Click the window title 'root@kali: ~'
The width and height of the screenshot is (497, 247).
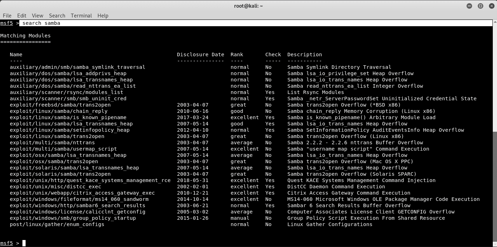click(x=248, y=6)
